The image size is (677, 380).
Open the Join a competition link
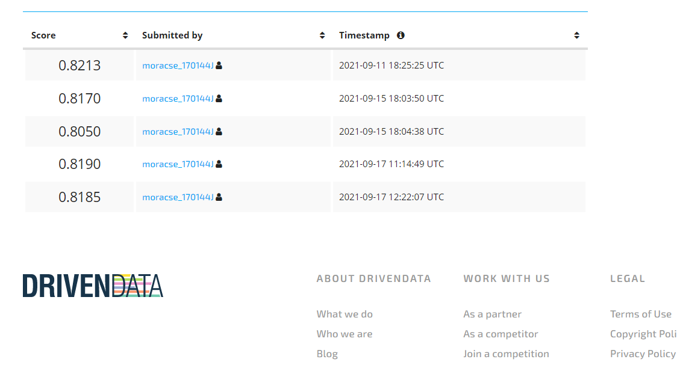506,354
